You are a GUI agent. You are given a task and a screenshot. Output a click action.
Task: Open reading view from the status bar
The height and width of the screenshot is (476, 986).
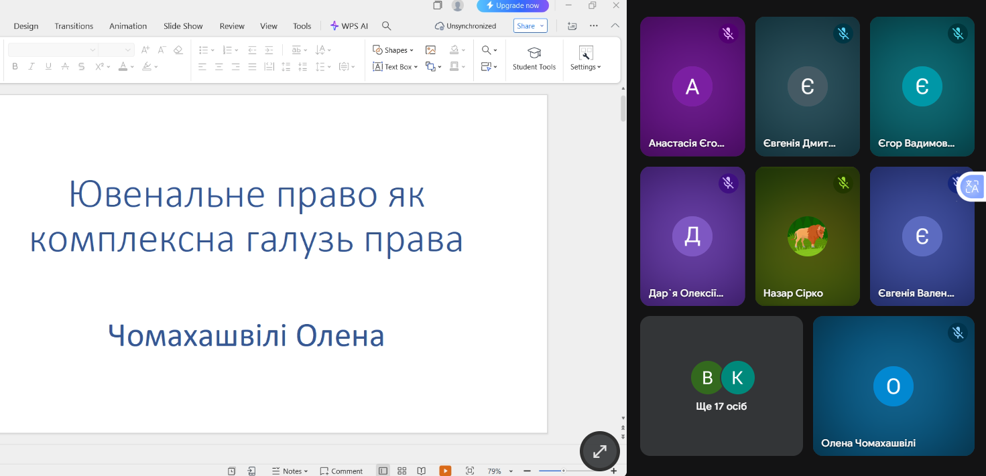point(421,471)
